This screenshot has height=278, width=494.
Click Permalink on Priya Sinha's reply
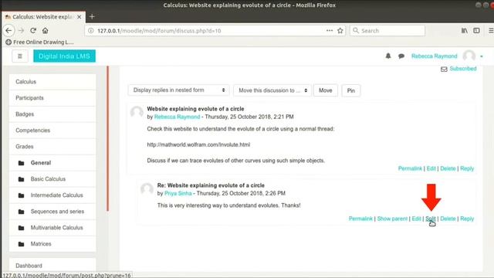pyautogui.click(x=360, y=219)
